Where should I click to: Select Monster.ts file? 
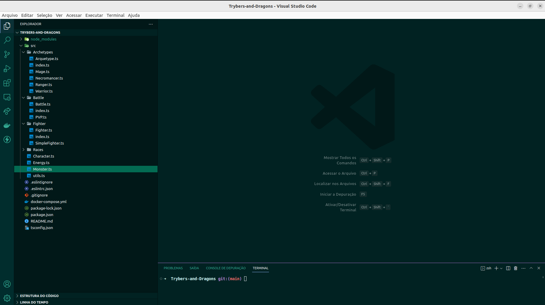tap(86, 169)
